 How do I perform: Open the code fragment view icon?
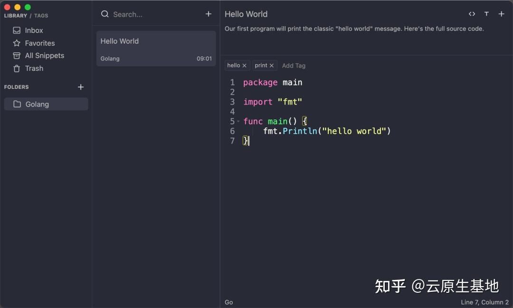tap(472, 14)
